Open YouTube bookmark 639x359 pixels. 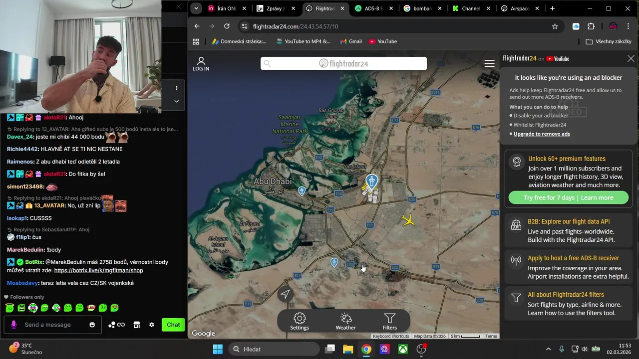382,41
